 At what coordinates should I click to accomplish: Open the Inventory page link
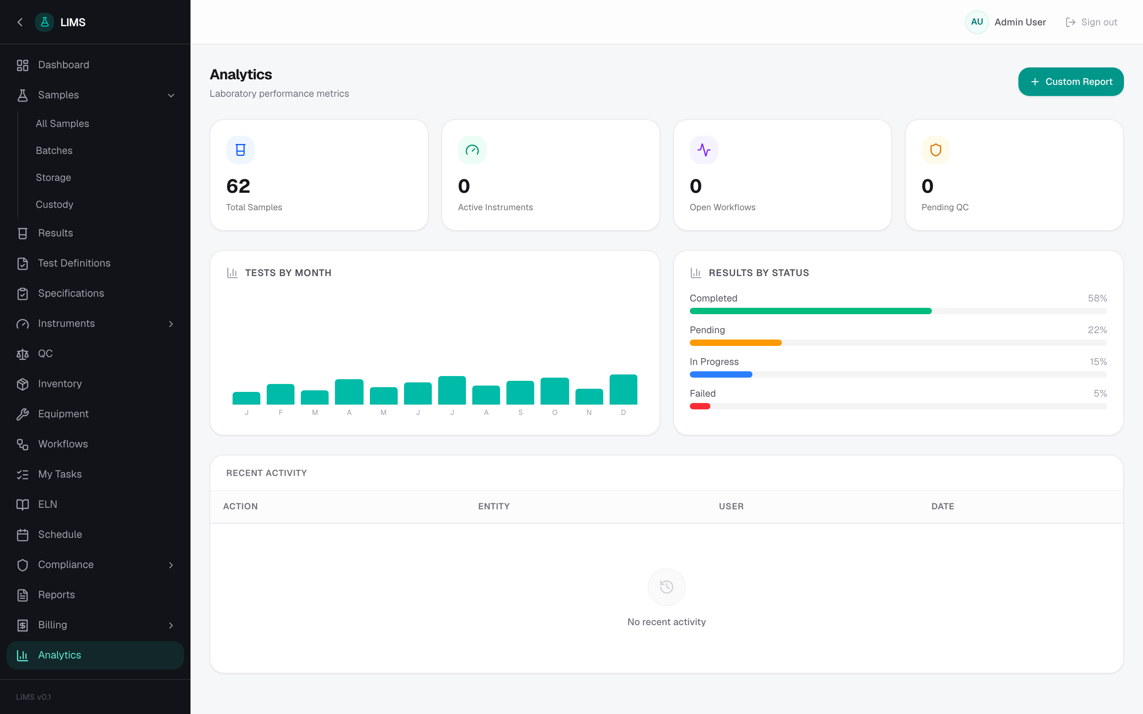[95, 384]
